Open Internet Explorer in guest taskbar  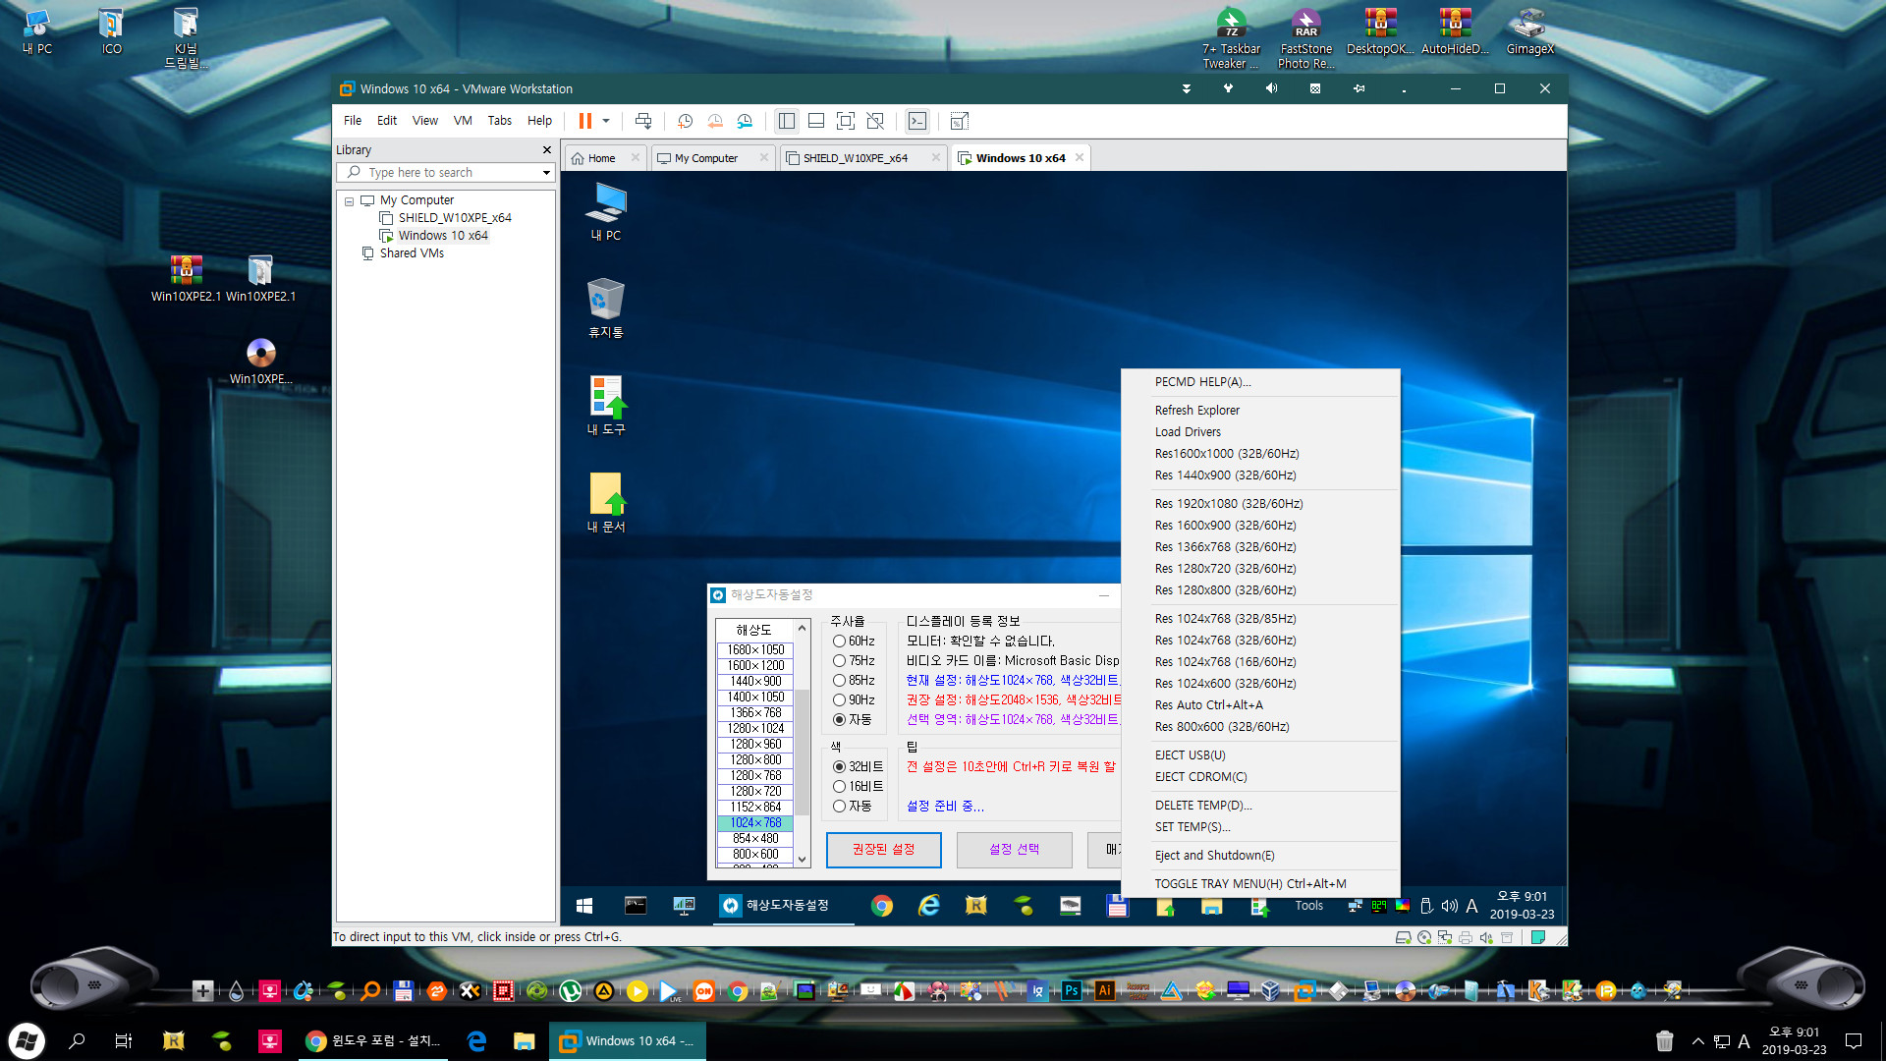[928, 906]
